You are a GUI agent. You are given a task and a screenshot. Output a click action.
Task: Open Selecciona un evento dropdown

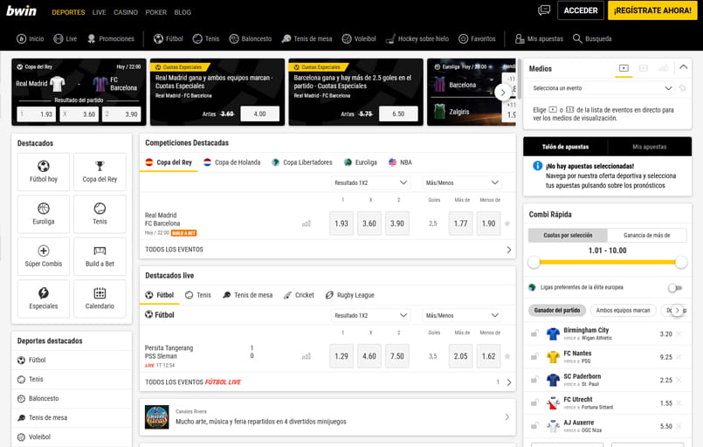point(602,88)
